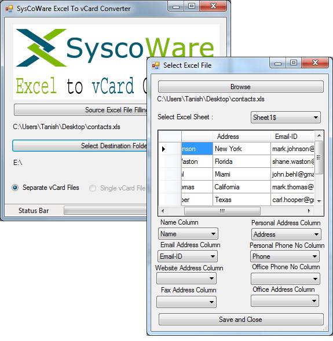Open the Website Address Column dropdown

tap(186, 278)
